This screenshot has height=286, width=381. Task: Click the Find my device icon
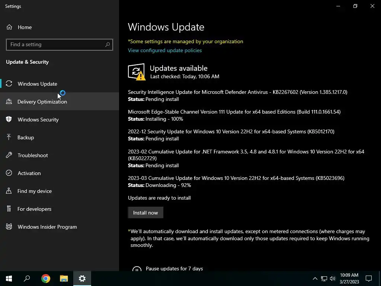(x=9, y=191)
